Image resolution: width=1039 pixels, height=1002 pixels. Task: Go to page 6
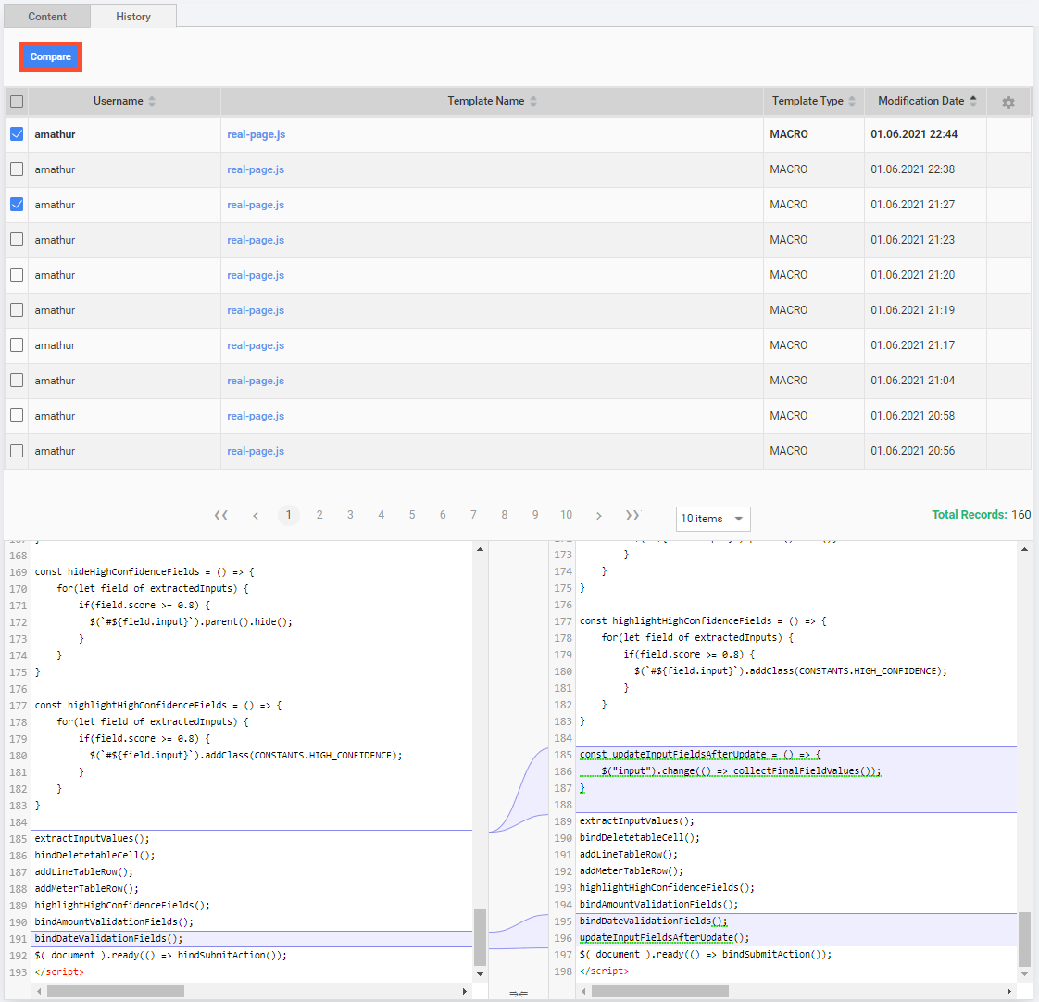pos(443,515)
